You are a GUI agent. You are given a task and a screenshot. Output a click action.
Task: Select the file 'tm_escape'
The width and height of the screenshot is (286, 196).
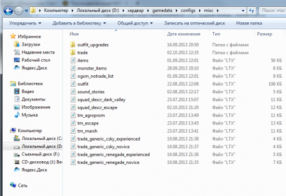pyautogui.click(x=88, y=123)
